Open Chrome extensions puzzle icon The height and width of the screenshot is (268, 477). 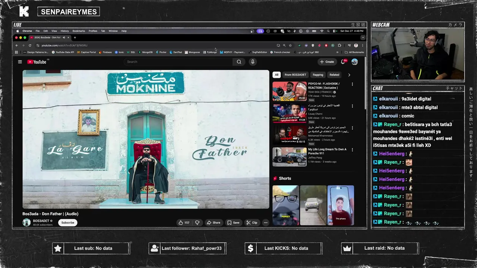[339, 45]
